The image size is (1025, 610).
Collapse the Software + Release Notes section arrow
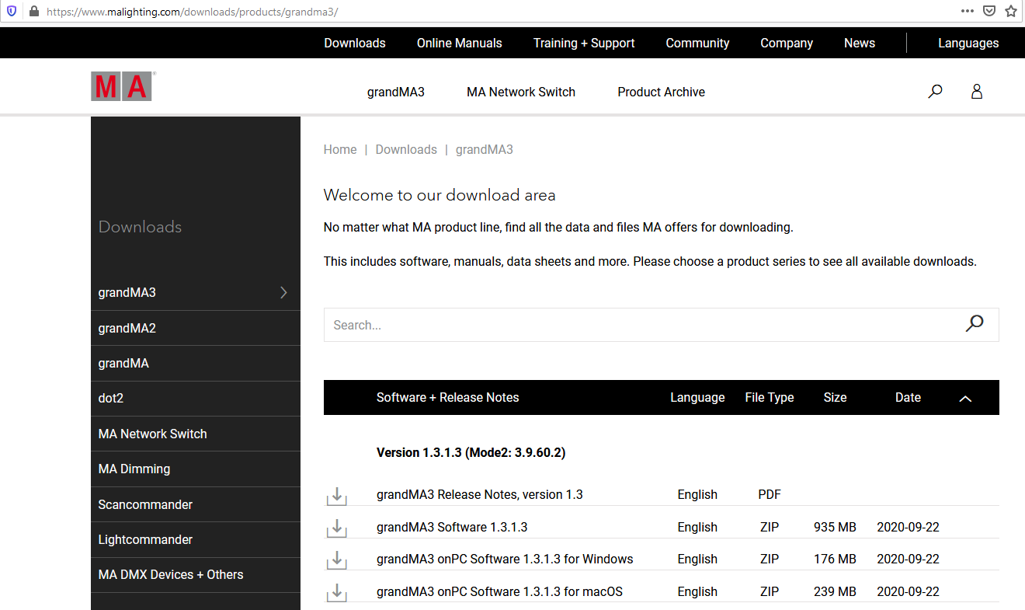pyautogui.click(x=965, y=398)
